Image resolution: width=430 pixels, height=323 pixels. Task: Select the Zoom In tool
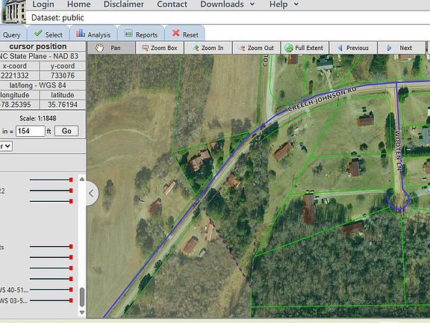point(208,48)
